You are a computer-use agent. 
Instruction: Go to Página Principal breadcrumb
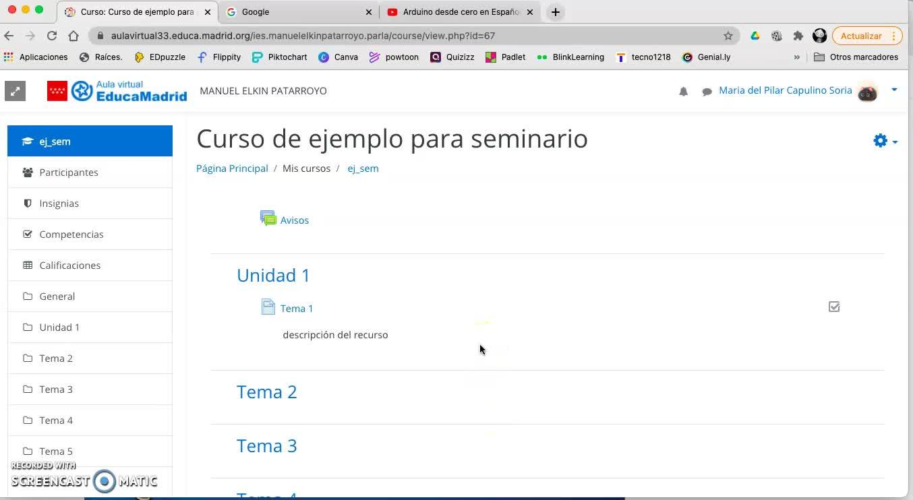coord(232,168)
